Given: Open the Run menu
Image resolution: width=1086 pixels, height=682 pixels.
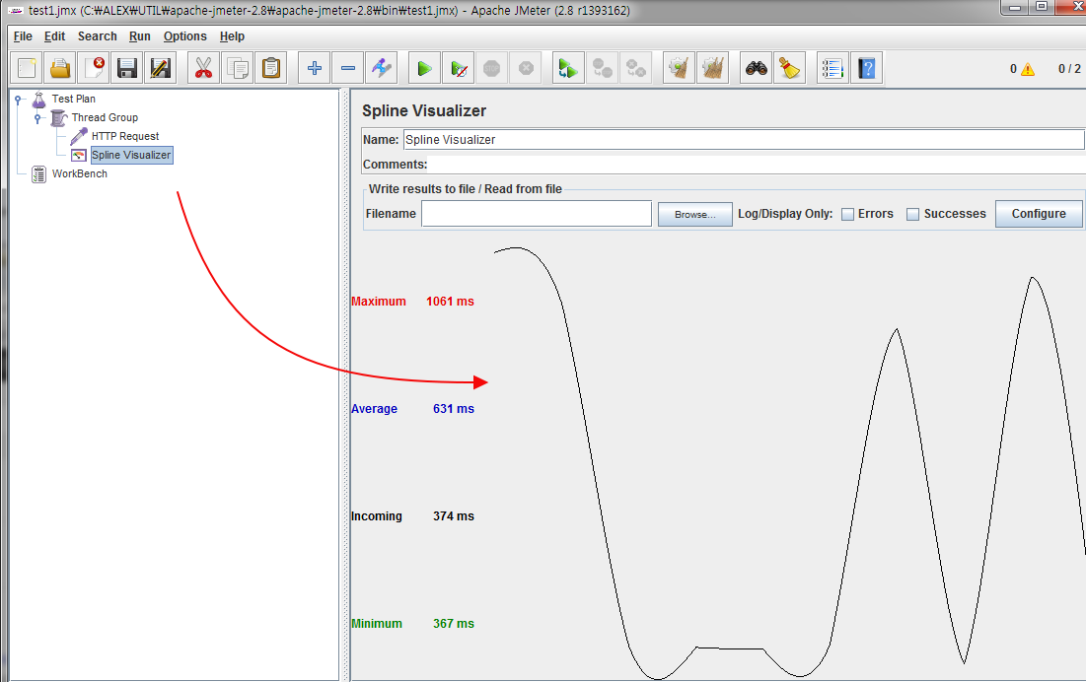Looking at the screenshot, I should point(140,35).
